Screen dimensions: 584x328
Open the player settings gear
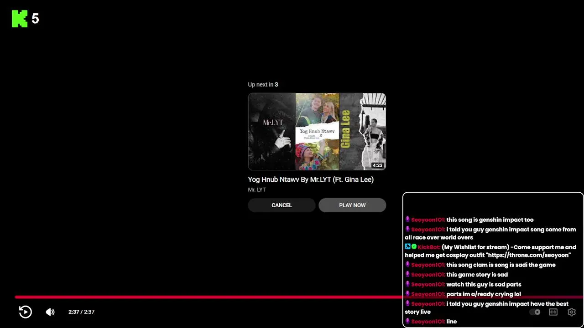(572, 312)
